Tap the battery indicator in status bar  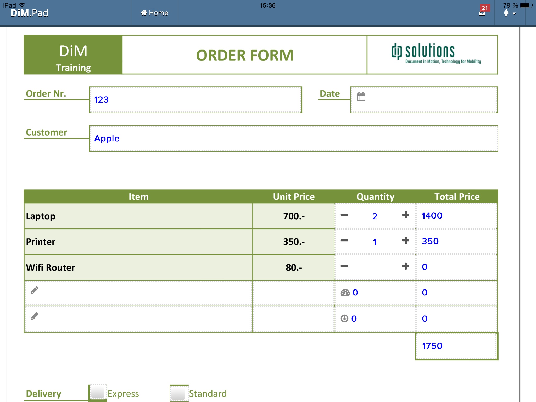tap(527, 5)
